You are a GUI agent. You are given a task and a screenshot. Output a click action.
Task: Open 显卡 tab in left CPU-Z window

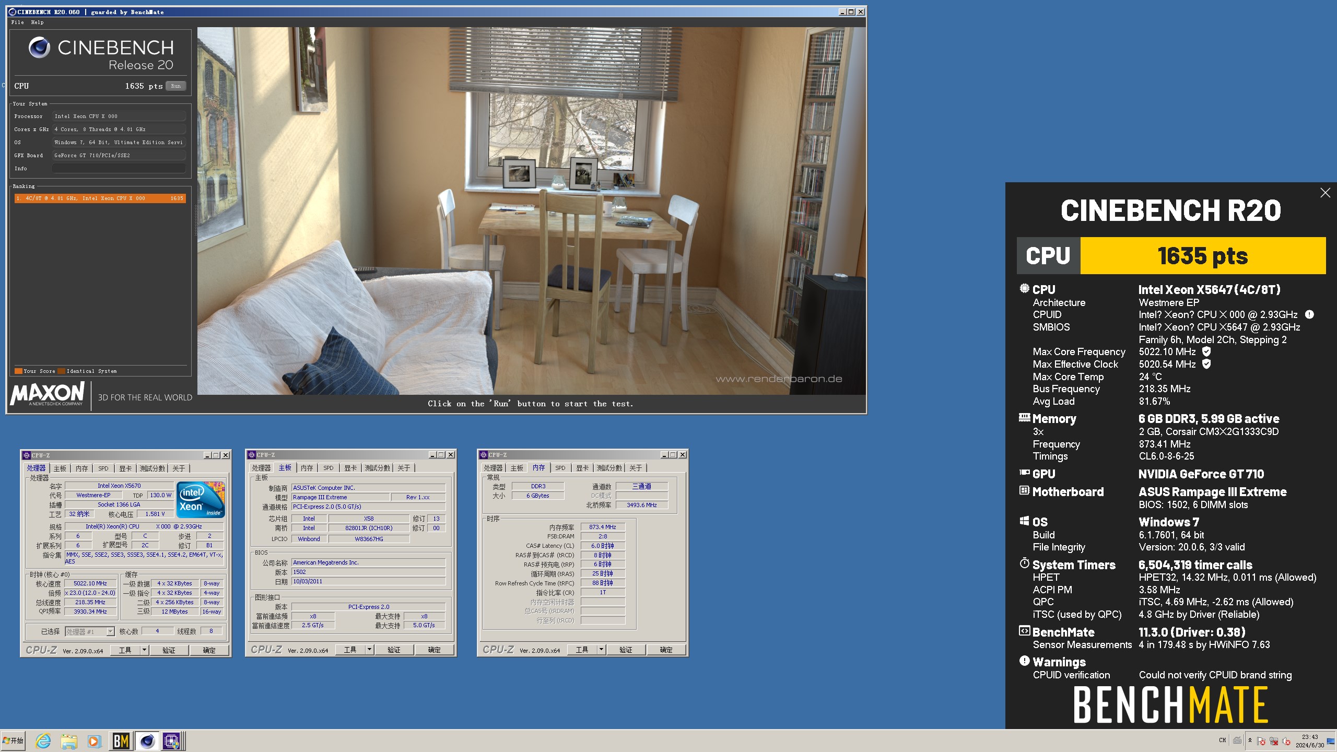pyautogui.click(x=125, y=468)
